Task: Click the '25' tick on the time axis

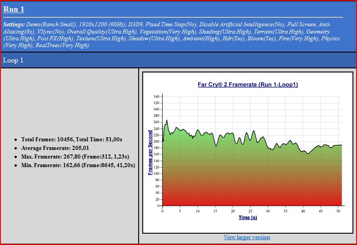Action: click(x=250, y=211)
